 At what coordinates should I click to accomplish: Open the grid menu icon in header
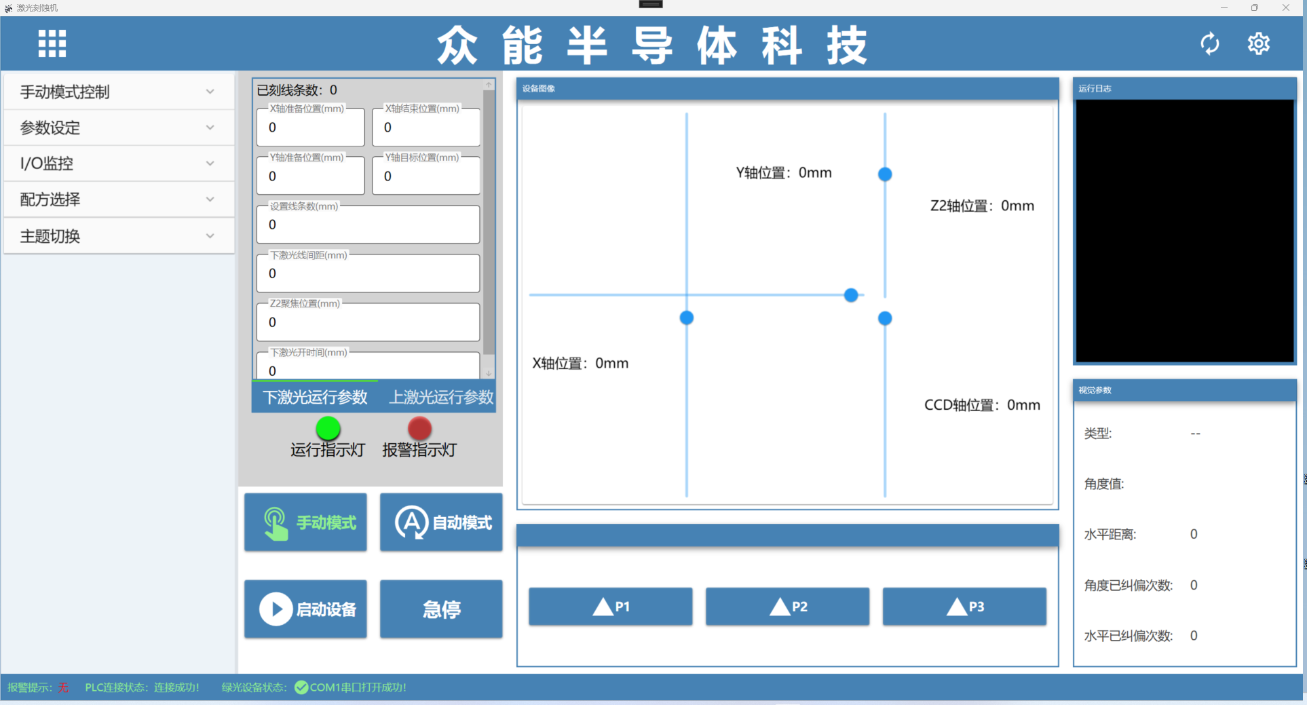point(52,43)
